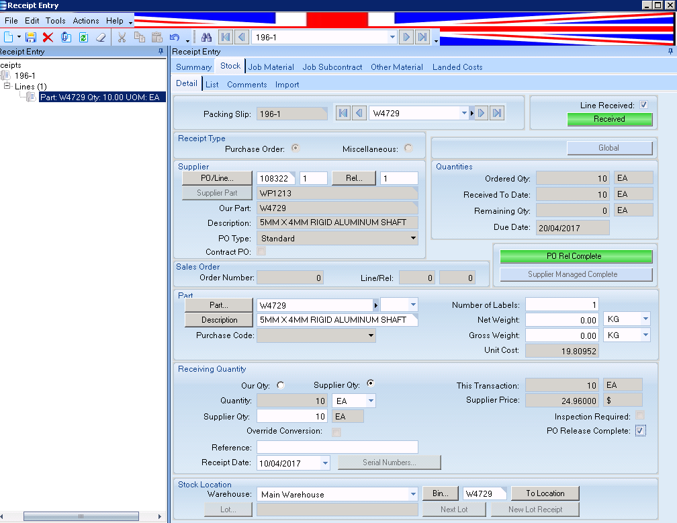Delete the receipt with the red X icon
This screenshot has height=523, width=677.
click(48, 37)
